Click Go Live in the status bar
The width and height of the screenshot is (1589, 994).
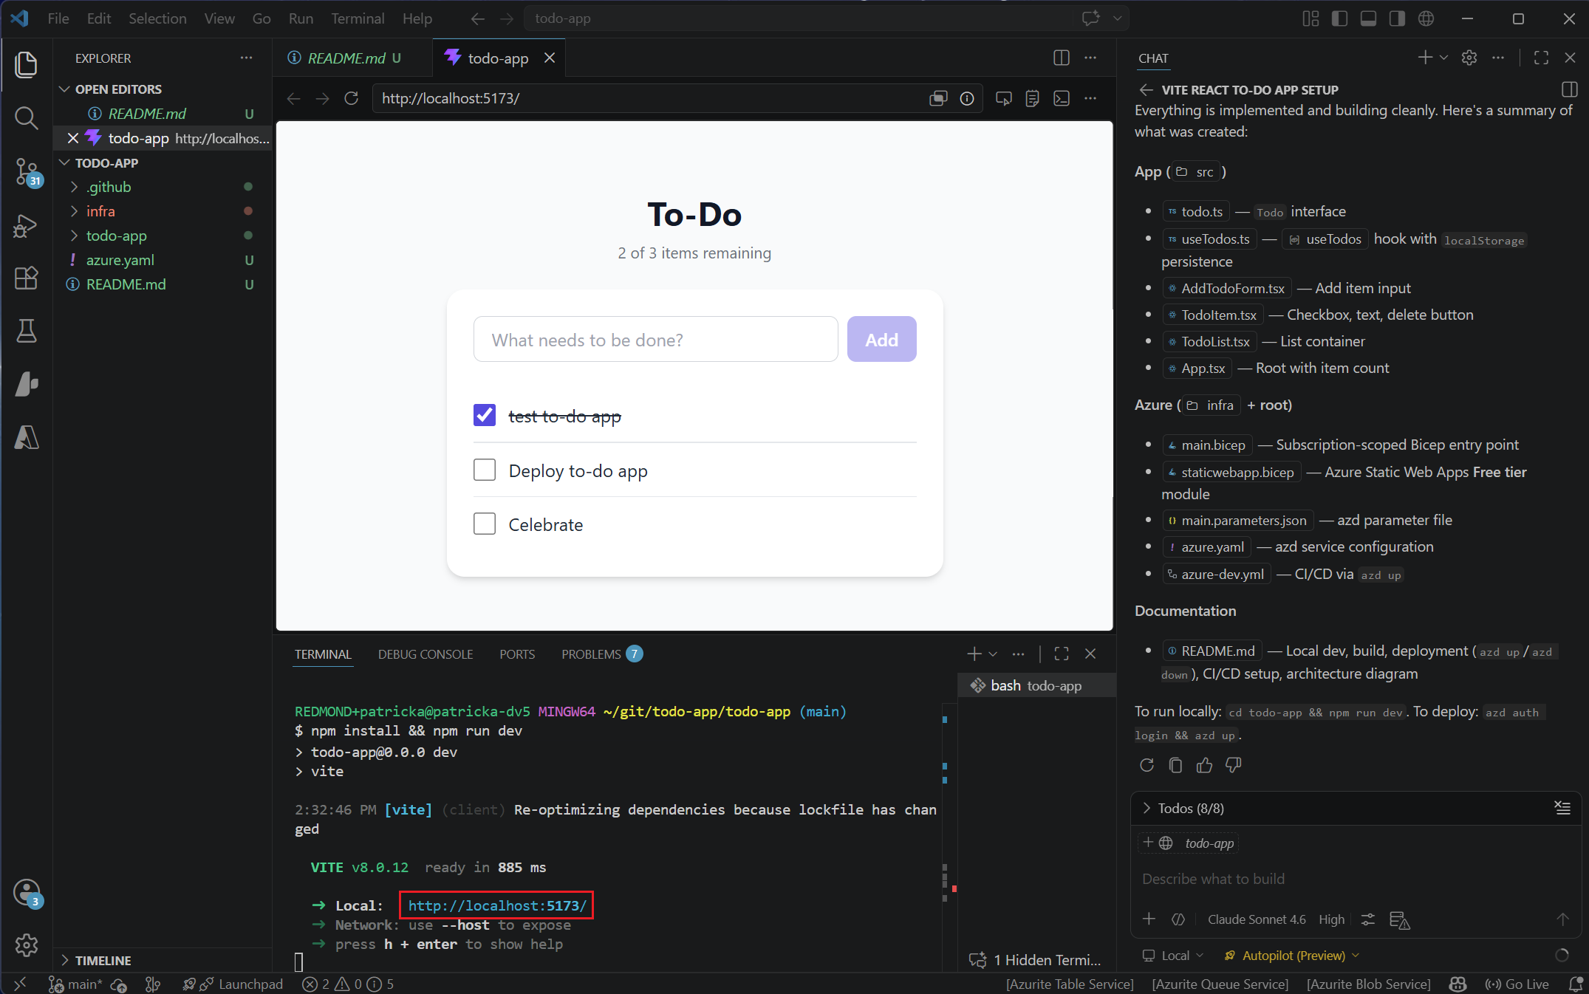point(1517,984)
